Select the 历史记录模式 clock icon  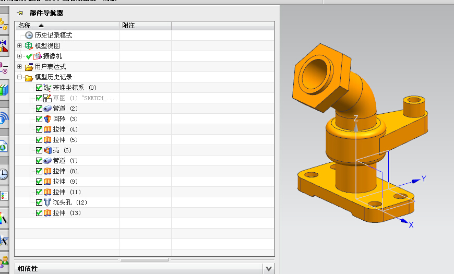(29, 35)
